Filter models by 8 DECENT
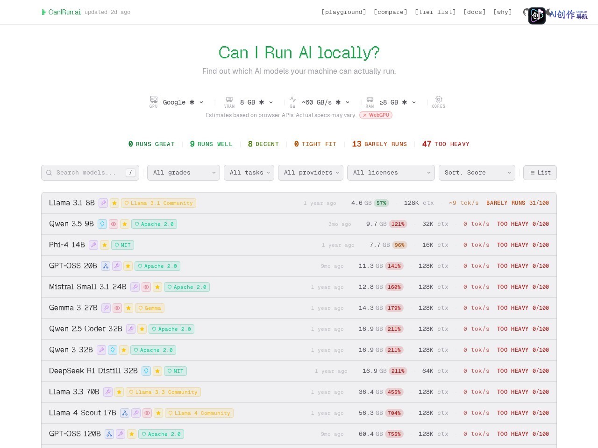The height and width of the screenshot is (448, 598). [x=263, y=144]
